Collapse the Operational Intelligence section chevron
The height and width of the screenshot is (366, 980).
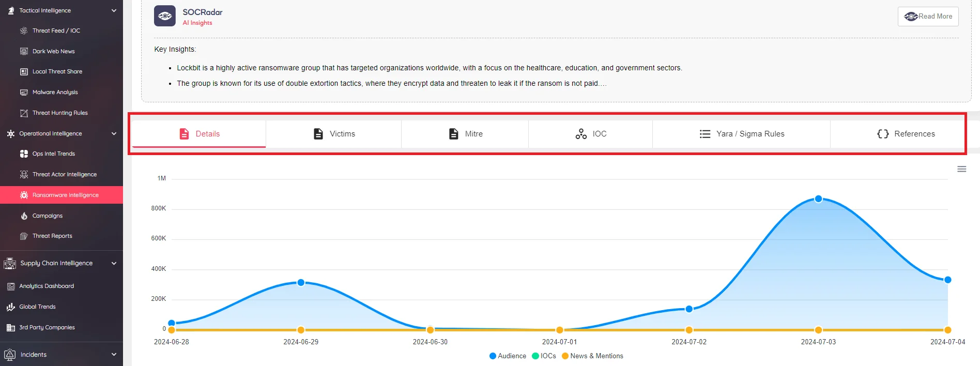(x=114, y=133)
